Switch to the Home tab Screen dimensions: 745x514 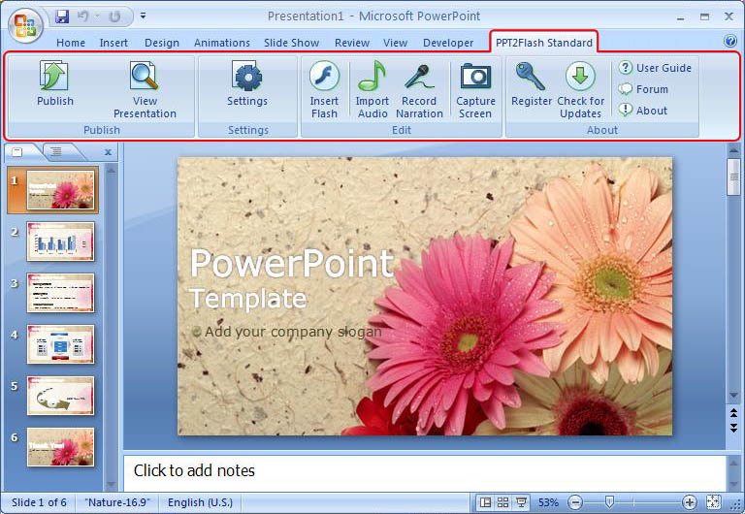[71, 43]
